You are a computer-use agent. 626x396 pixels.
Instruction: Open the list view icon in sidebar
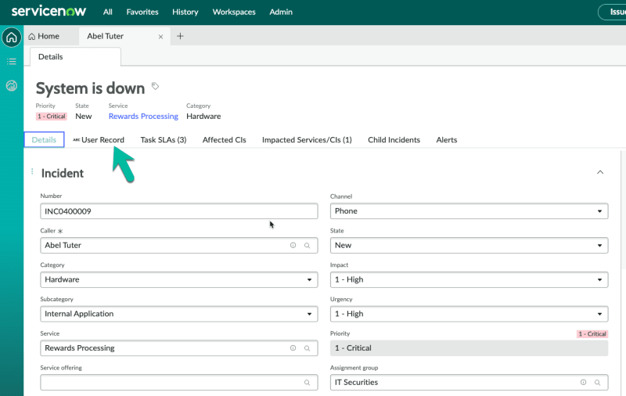[x=12, y=62]
